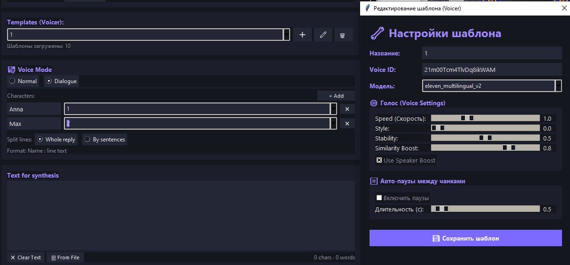The width and height of the screenshot is (570, 265).
Task: Adjust the Similarity Boost slider
Action: coord(485,148)
